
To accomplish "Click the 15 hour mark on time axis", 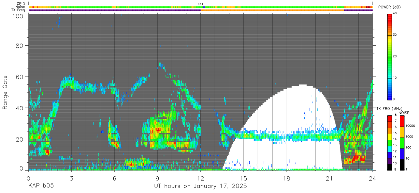I will pyautogui.click(x=244, y=178).
